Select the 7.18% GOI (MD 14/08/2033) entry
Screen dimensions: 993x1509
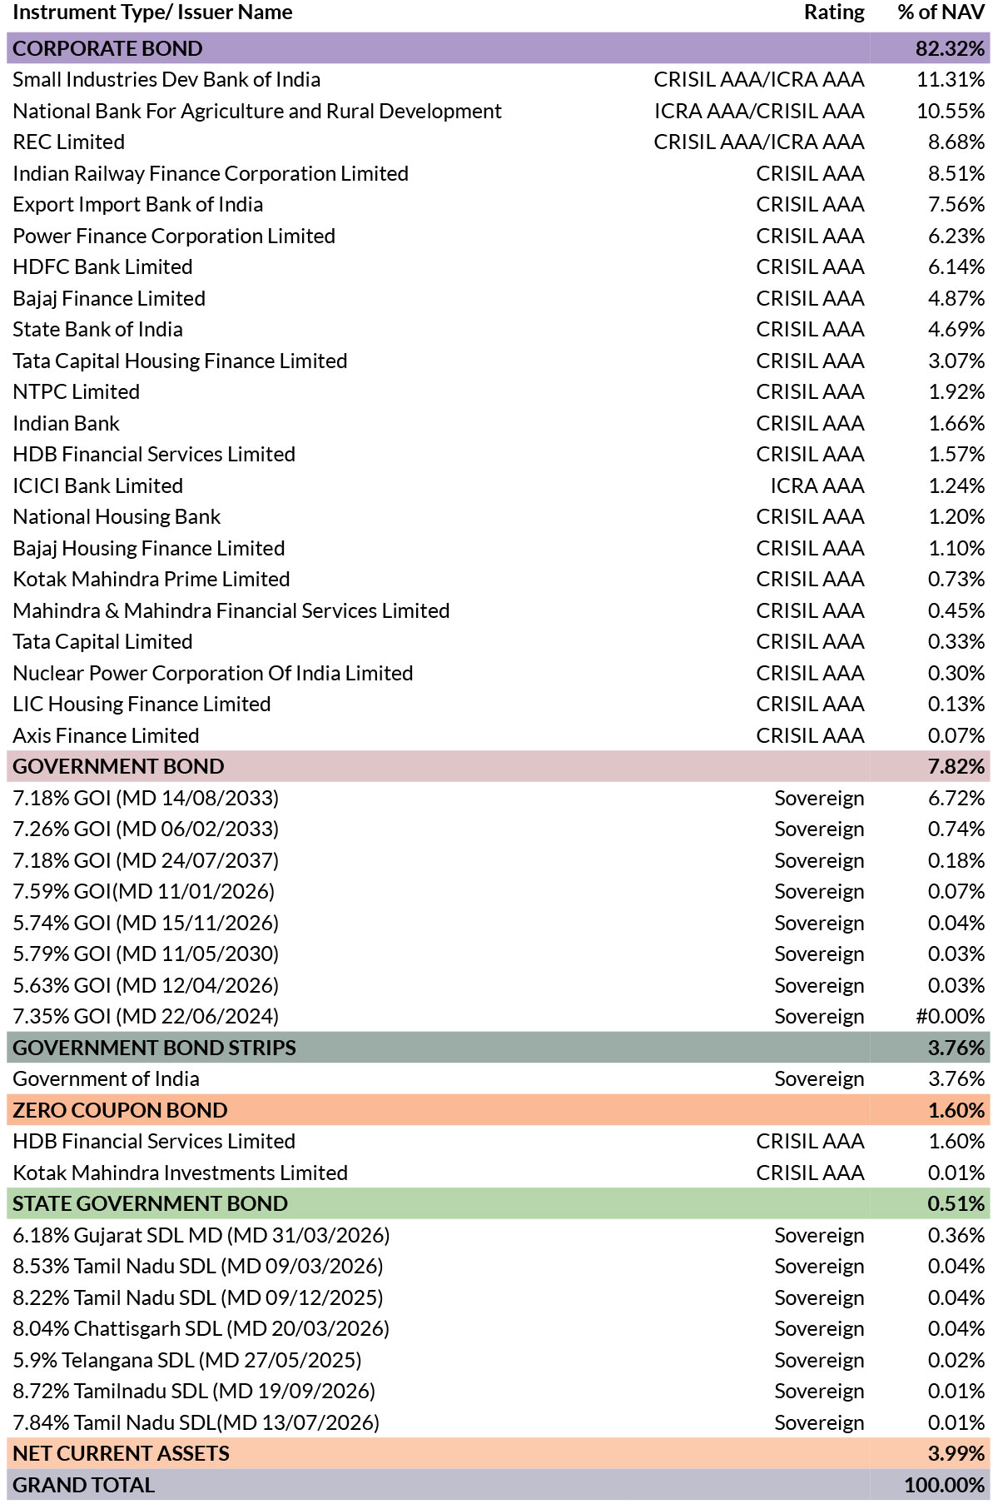146,798
